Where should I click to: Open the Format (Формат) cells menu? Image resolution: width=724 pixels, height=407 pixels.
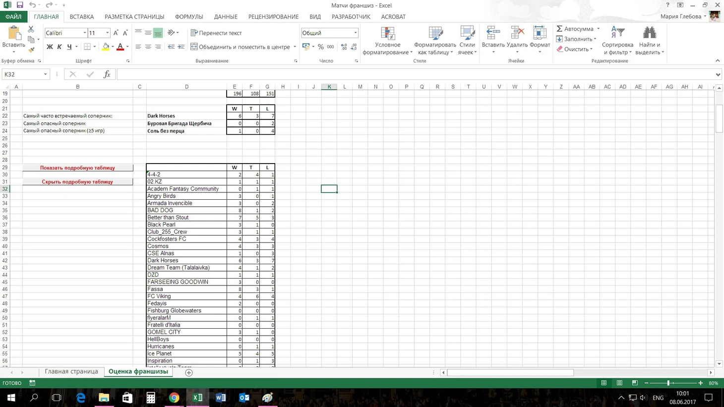[540, 41]
